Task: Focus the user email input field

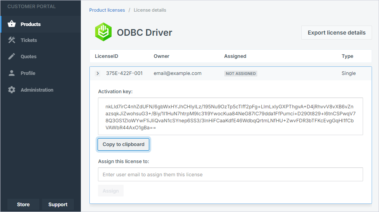Action: pyautogui.click(x=230, y=175)
